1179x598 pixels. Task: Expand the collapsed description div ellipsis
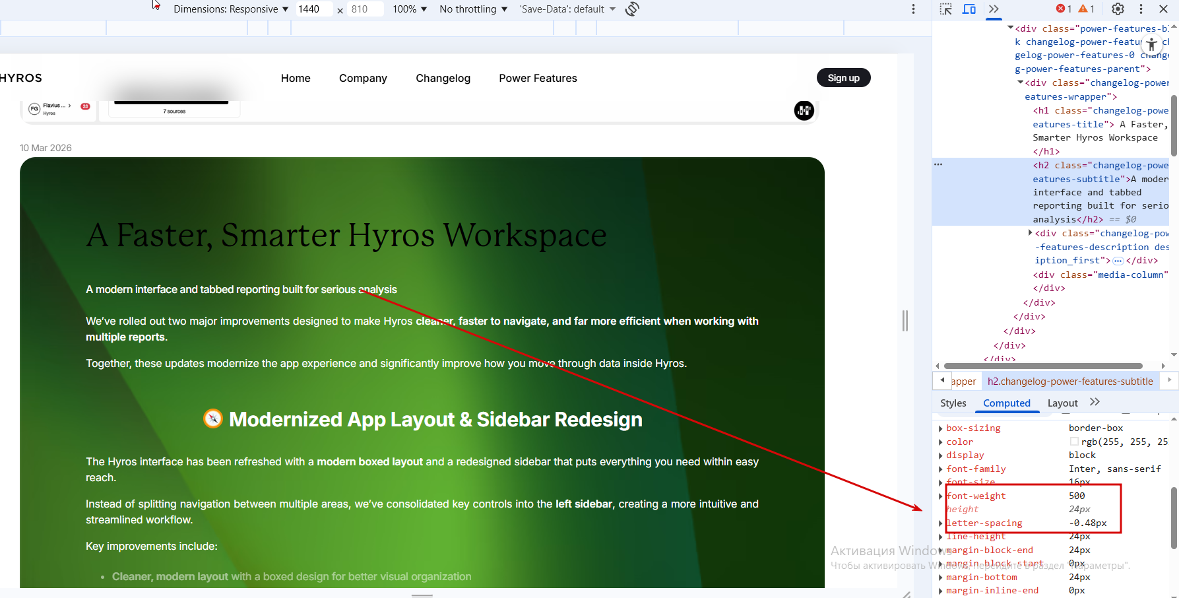coord(1118,261)
